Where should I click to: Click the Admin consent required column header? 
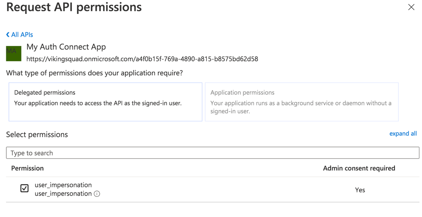pos(359,168)
